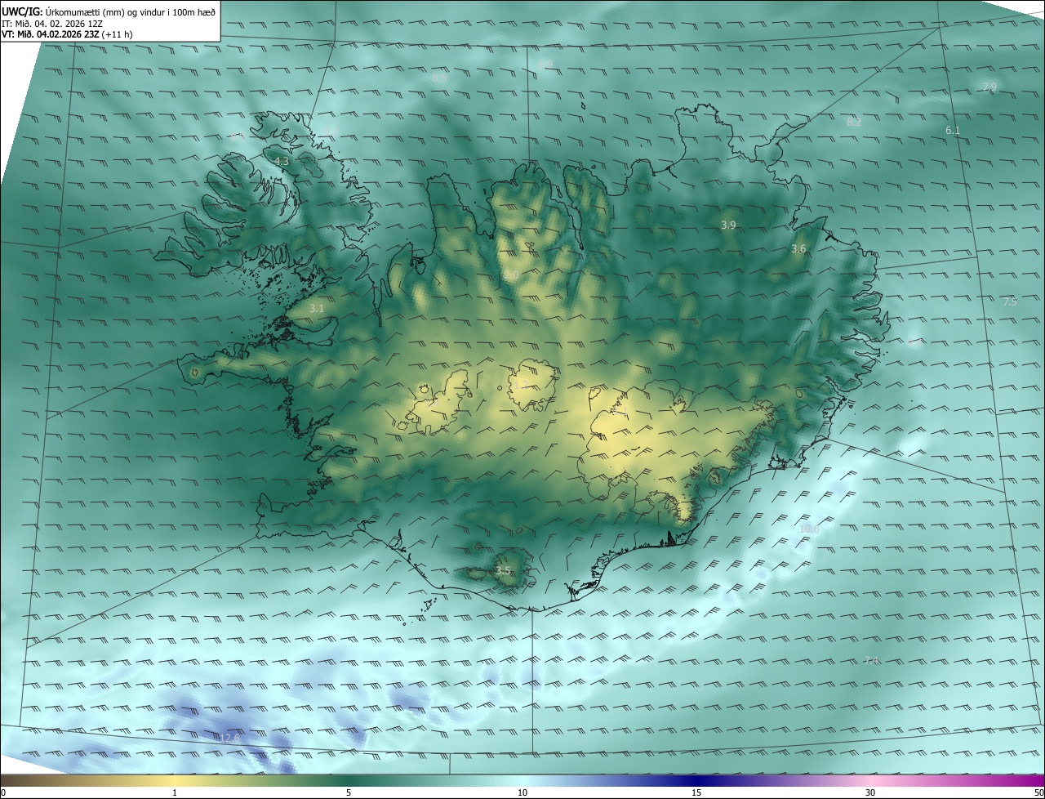The width and height of the screenshot is (1045, 799).
Task: Click the 7.5 value on the map
Action: click(1010, 301)
